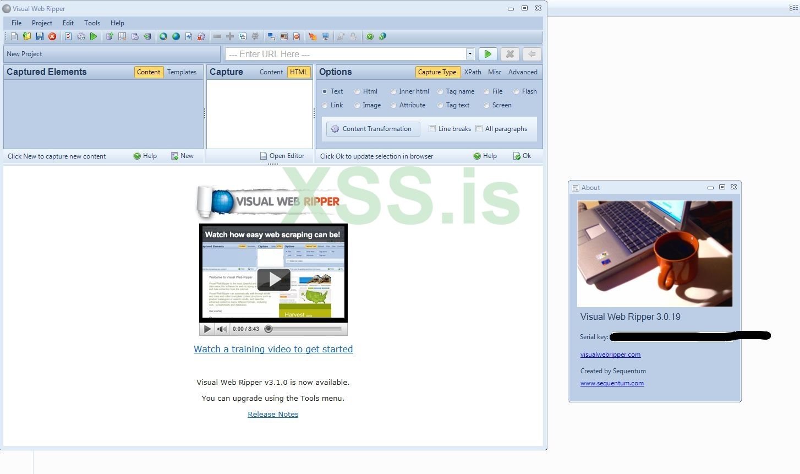Click the database with green up arrow icon

(x=109, y=36)
